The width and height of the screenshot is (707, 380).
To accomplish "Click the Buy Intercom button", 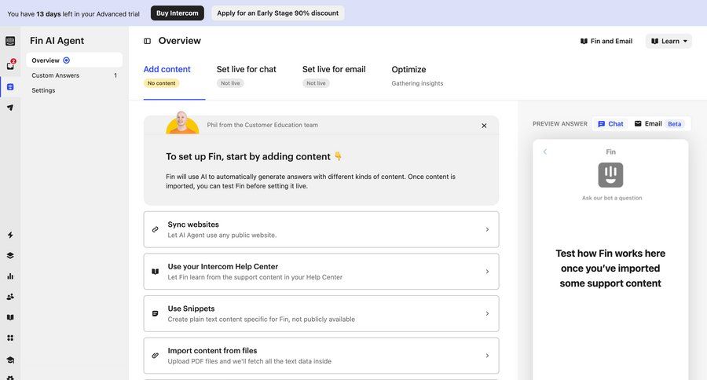I will coord(178,13).
